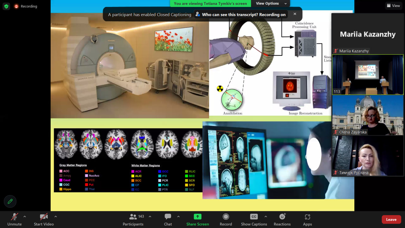Image resolution: width=405 pixels, height=228 pixels.
Task: Open the Participants panel
Action: (x=133, y=219)
